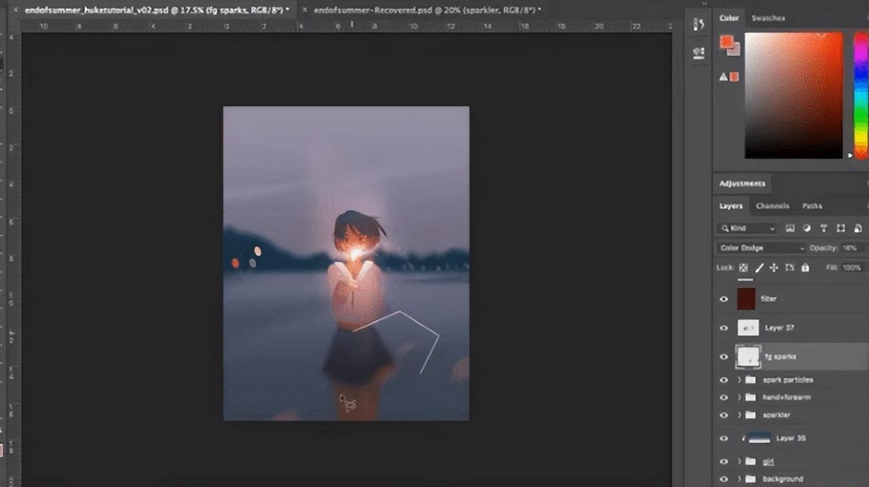869x487 pixels.
Task: Open the Color Dodge blend mode dropdown
Action: (x=761, y=248)
